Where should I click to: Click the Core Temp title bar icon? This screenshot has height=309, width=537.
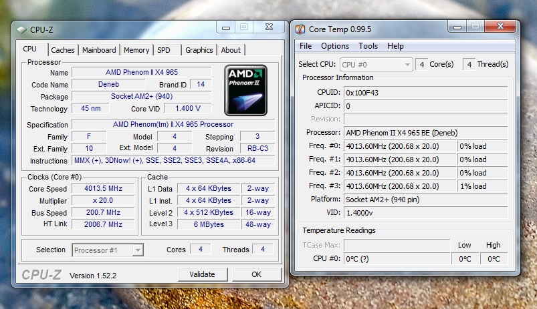point(300,29)
